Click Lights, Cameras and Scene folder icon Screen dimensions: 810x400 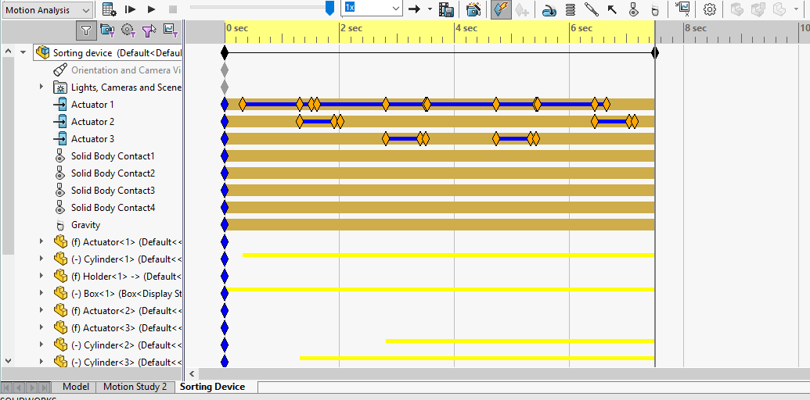click(60, 87)
